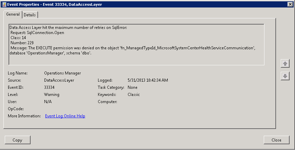
Task: Click the 'Number: 229' line
Action: [x=22, y=43]
